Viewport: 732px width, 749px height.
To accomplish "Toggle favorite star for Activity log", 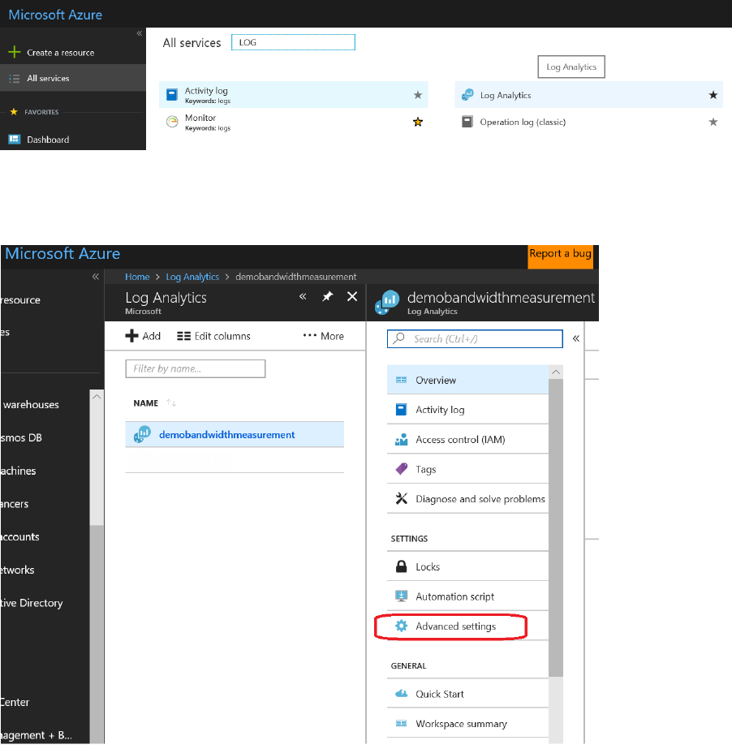I will coord(418,95).
